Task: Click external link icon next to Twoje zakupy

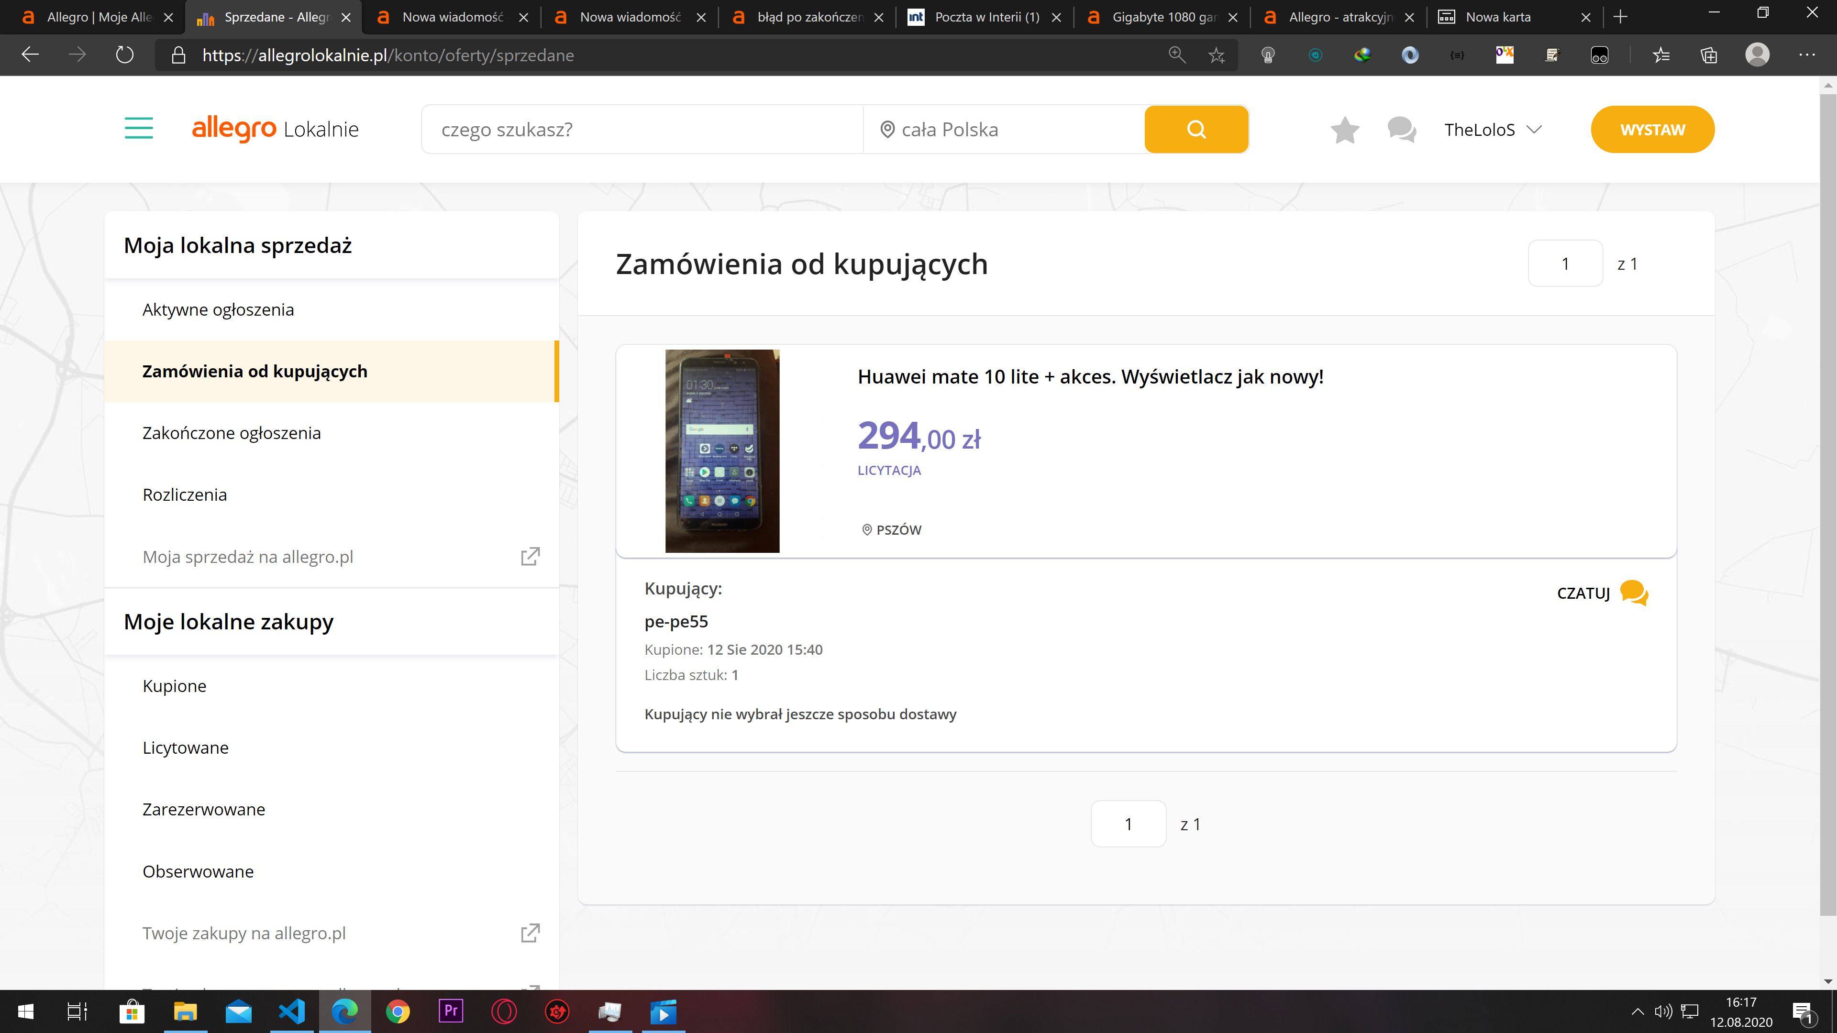Action: pos(530,933)
